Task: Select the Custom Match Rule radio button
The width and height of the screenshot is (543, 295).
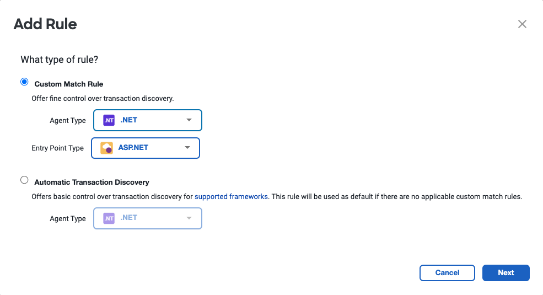Action: coord(24,82)
